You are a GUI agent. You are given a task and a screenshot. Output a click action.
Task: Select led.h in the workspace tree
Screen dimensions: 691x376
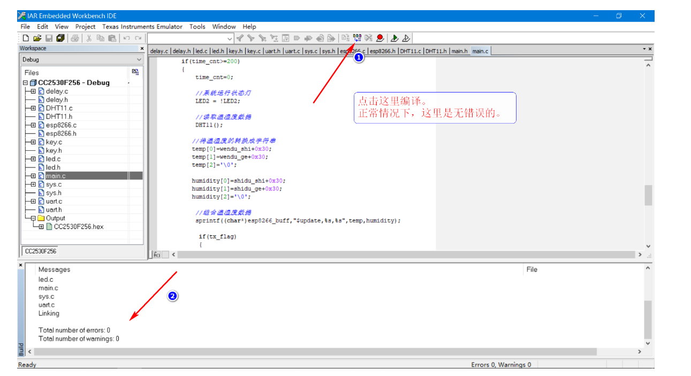click(x=53, y=167)
